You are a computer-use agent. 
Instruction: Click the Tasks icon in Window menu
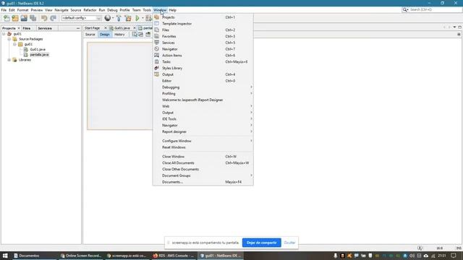tap(157, 61)
